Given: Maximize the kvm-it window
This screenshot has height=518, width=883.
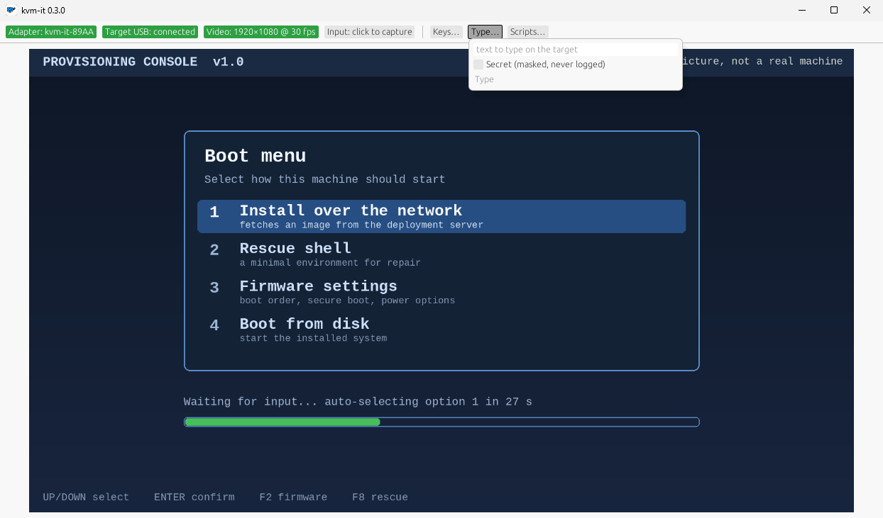Looking at the screenshot, I should coord(834,10).
